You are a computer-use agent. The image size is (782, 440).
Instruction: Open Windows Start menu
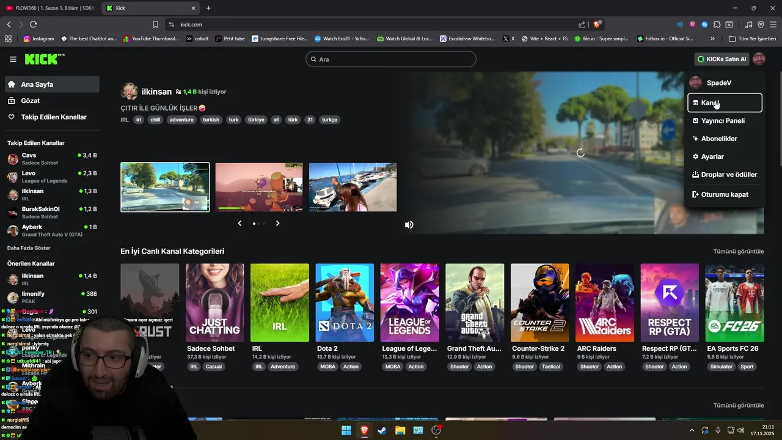coord(346,430)
